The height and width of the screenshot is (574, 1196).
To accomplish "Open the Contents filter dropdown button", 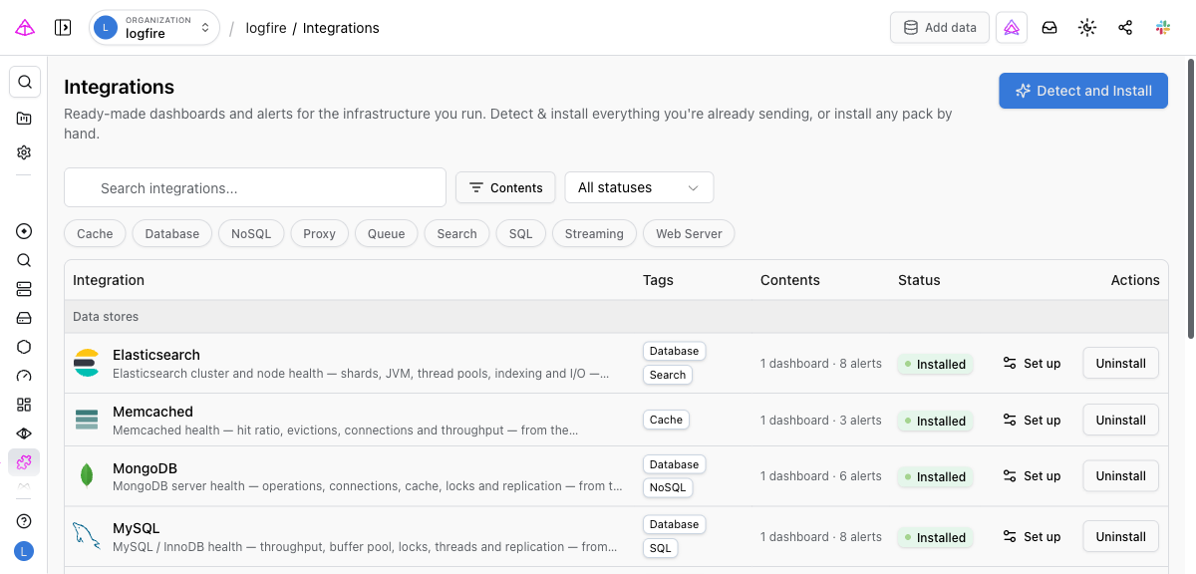I will point(505,187).
